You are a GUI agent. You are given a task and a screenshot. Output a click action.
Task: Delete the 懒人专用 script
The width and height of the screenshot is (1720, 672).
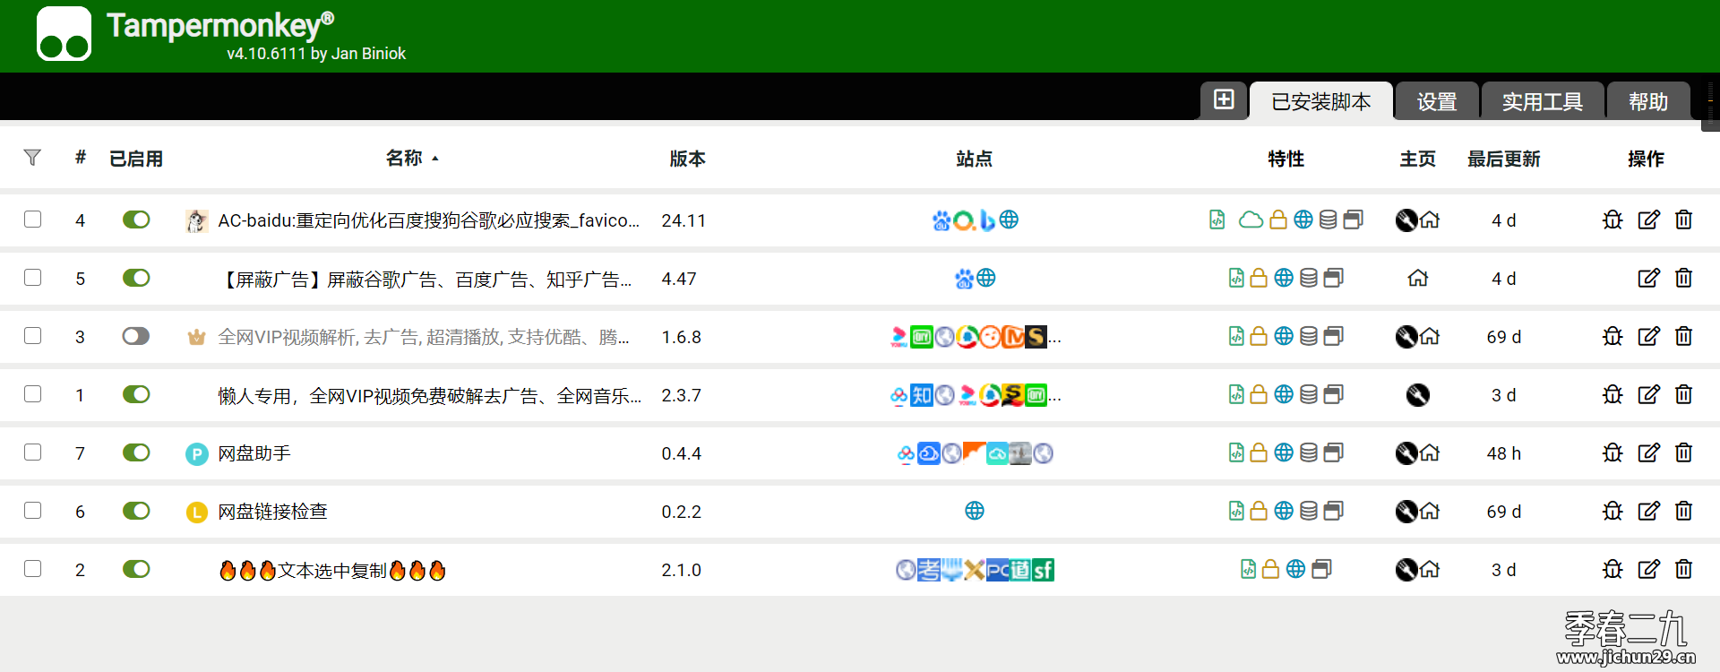coord(1684,394)
